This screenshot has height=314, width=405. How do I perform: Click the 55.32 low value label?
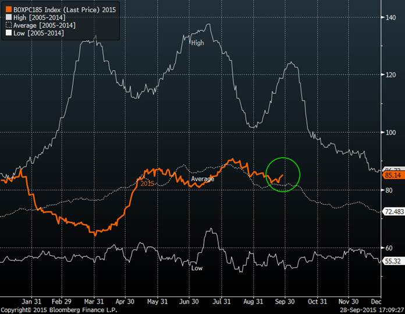coord(391,262)
